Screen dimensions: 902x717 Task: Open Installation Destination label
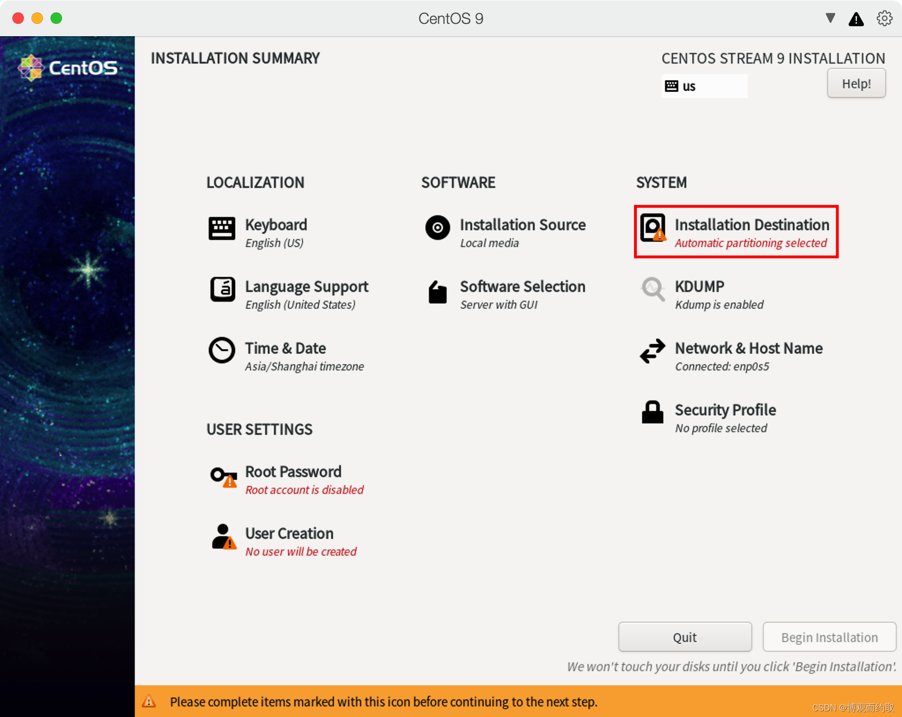click(752, 225)
